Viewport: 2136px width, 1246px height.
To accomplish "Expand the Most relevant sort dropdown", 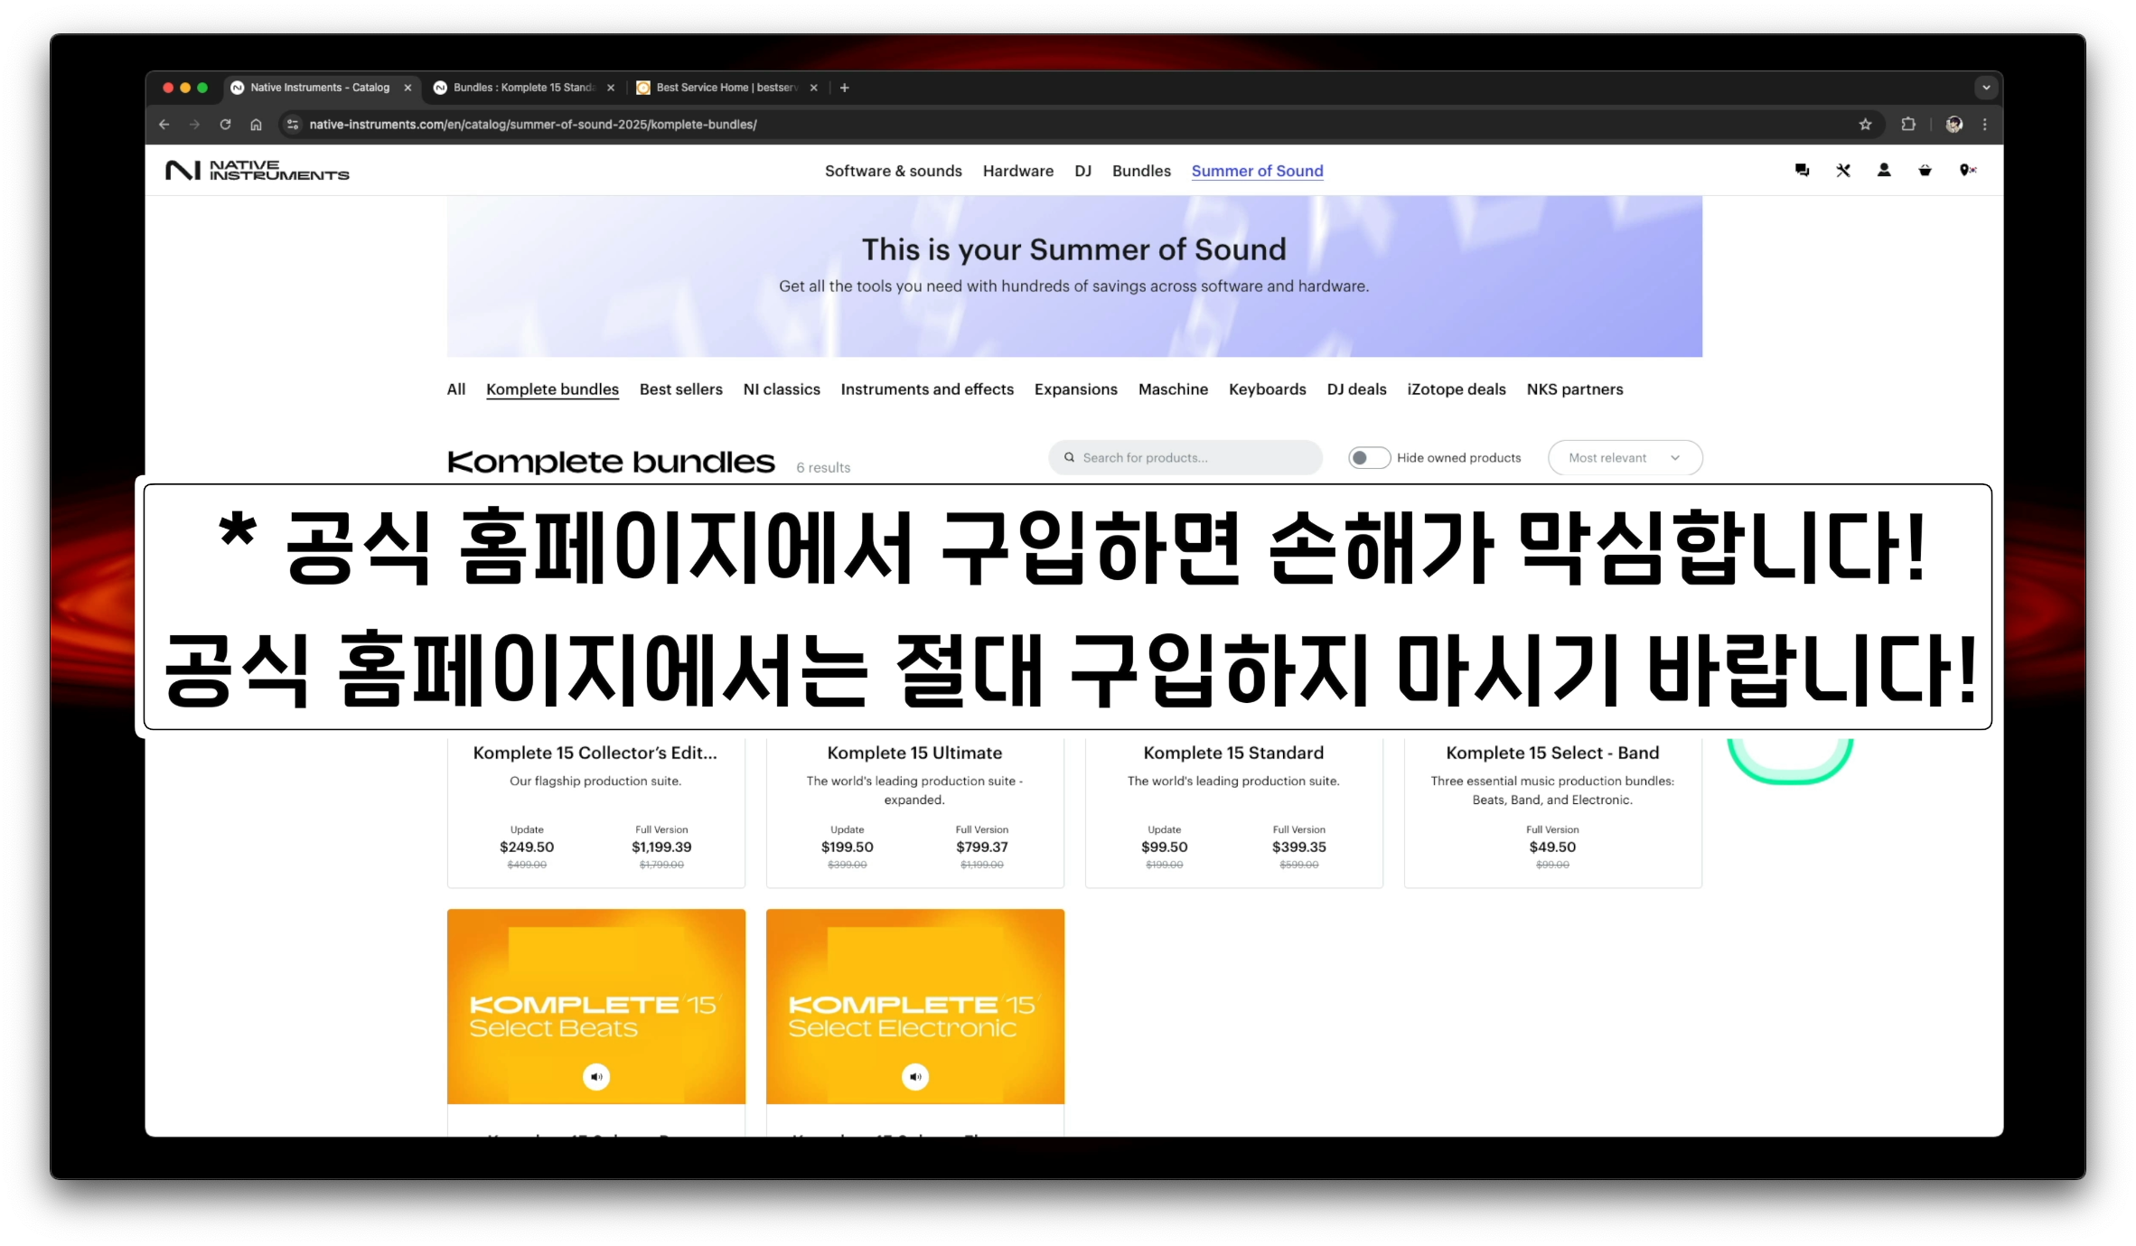I will [1625, 458].
